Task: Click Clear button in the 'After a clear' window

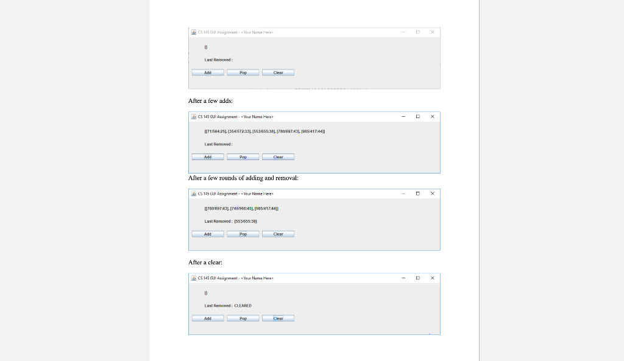Action: 278,318
